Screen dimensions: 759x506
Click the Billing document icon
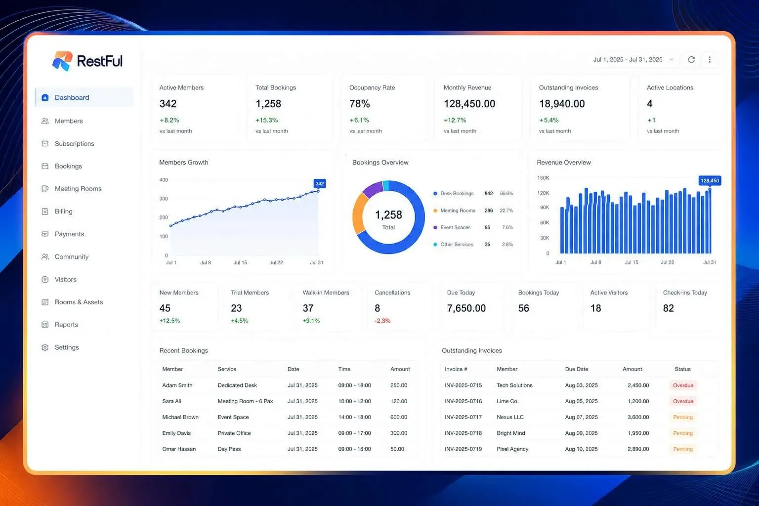click(x=45, y=211)
